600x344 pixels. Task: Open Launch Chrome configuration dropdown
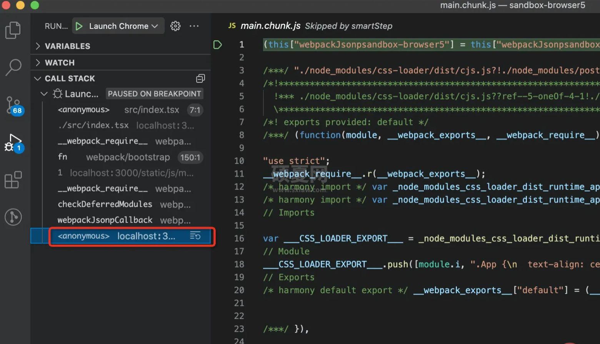click(123, 26)
